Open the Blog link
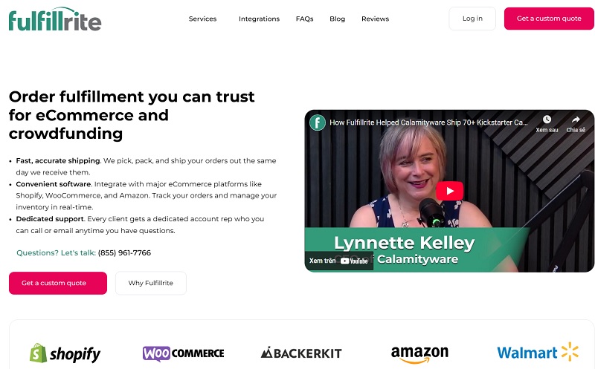 click(338, 19)
